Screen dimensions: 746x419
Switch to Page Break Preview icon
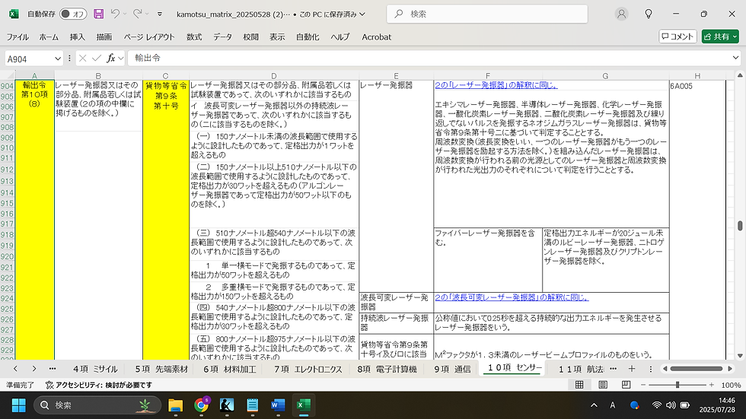626,385
